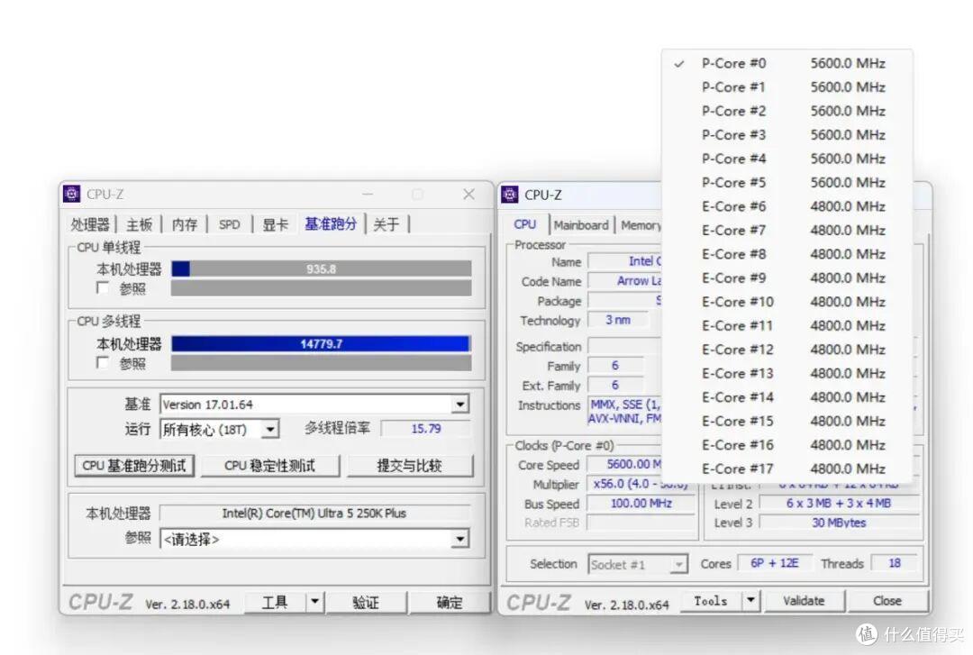Screen dimensions: 973x655
Task: Switch to the SPD tab in the left window
Action: pyautogui.click(x=229, y=224)
